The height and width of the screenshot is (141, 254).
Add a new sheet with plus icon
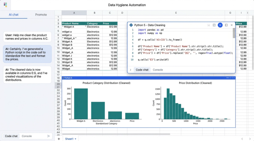click(59, 139)
